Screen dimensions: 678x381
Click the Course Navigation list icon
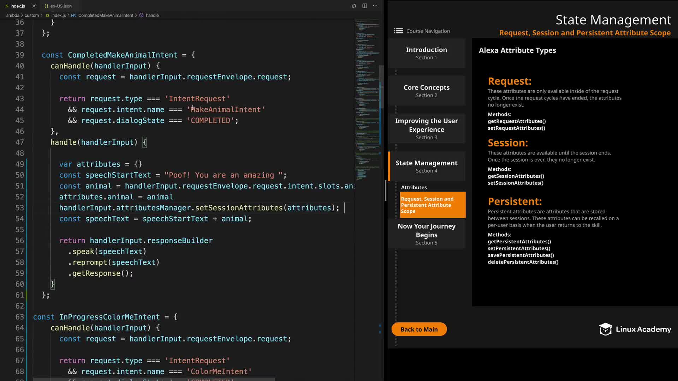coord(399,31)
